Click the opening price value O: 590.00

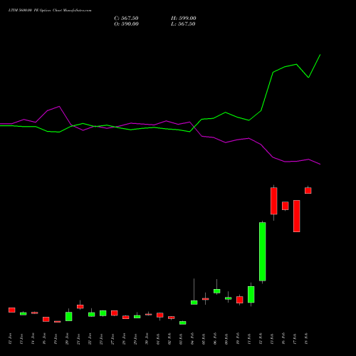(x=126, y=24)
